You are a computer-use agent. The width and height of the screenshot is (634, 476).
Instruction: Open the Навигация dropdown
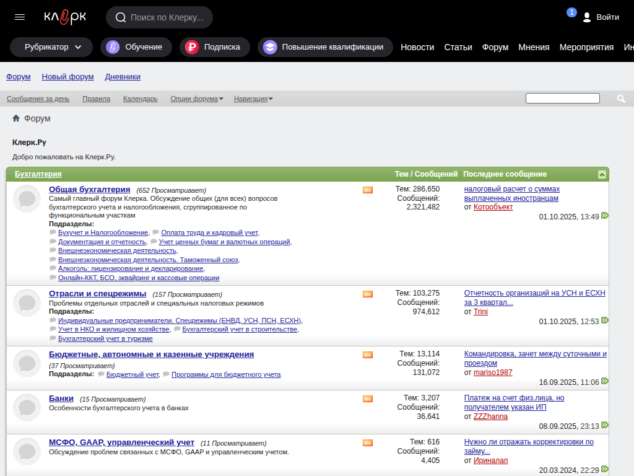(x=253, y=99)
